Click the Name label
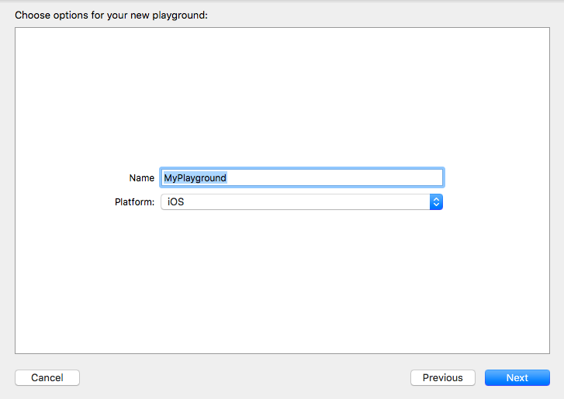 point(141,177)
